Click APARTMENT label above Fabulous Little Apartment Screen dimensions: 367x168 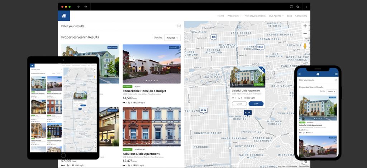140,149
